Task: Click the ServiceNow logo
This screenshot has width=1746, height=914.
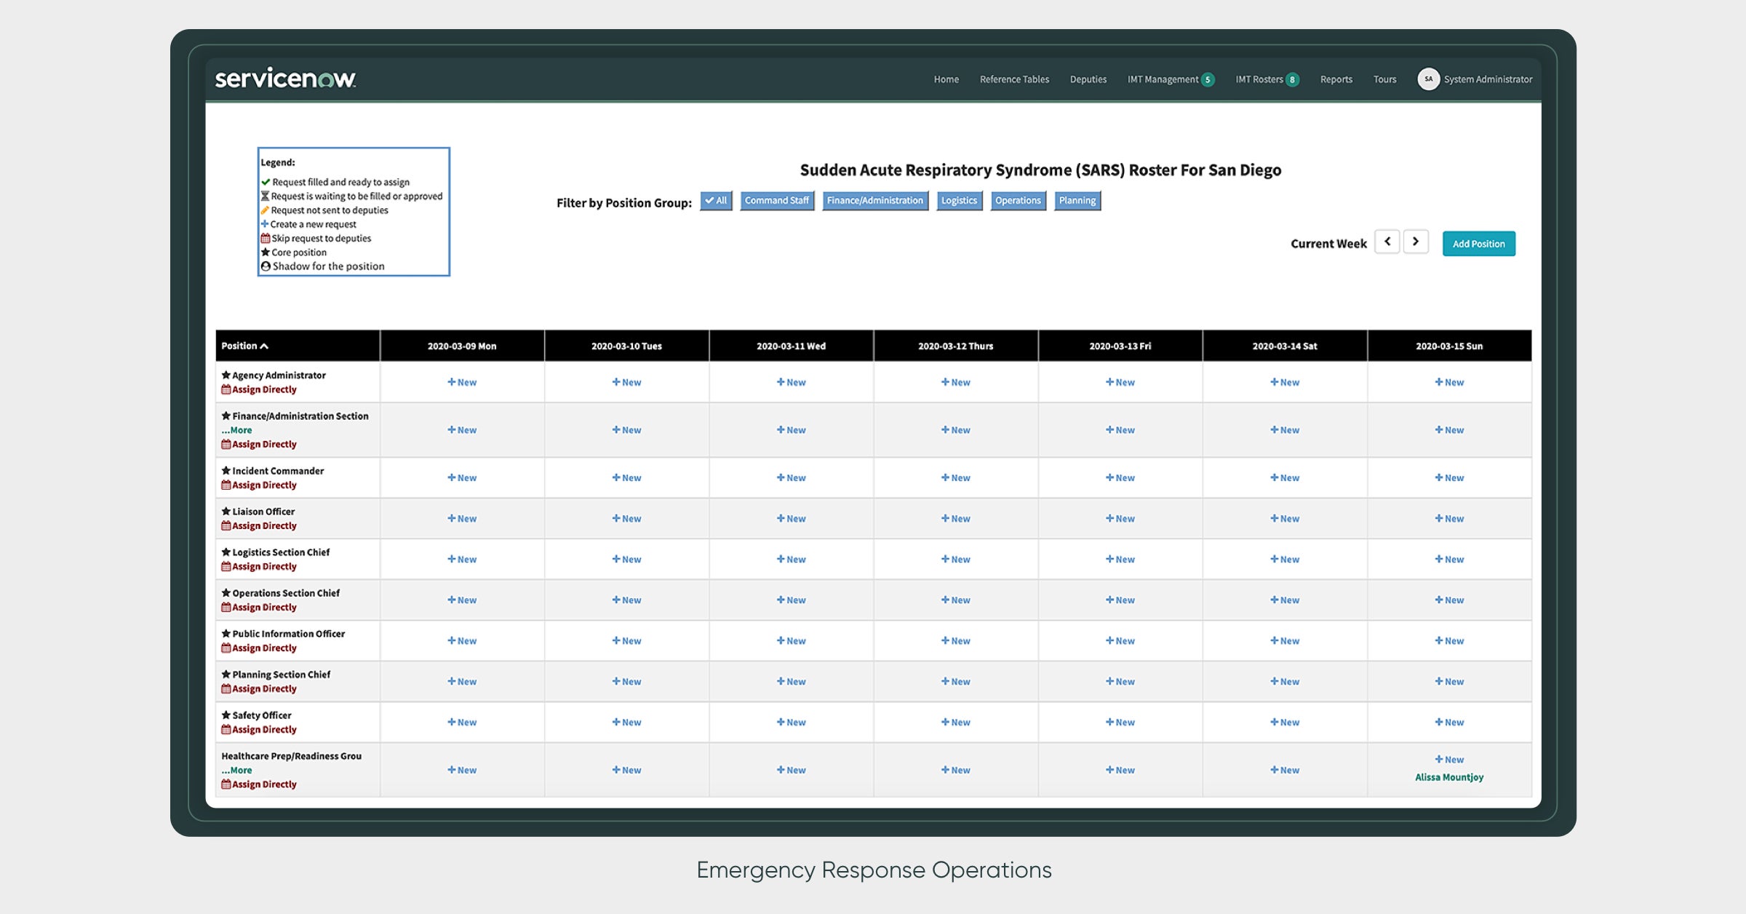Action: coord(285,79)
